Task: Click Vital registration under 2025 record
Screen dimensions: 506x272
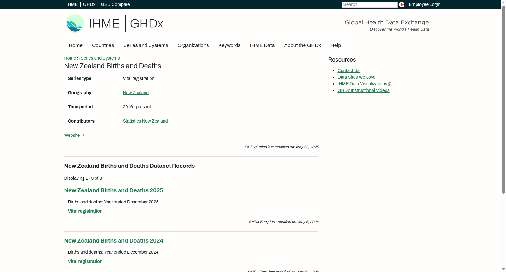Action: point(85,211)
